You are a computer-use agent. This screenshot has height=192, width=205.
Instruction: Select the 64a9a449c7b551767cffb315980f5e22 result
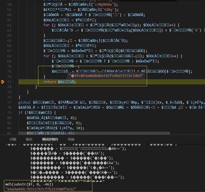click(41, 189)
